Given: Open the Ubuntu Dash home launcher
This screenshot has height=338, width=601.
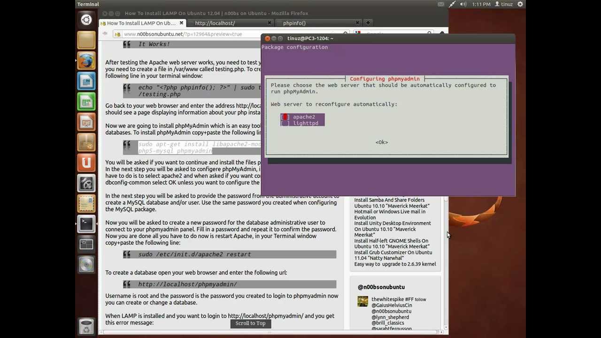Looking at the screenshot, I should 86,20.
